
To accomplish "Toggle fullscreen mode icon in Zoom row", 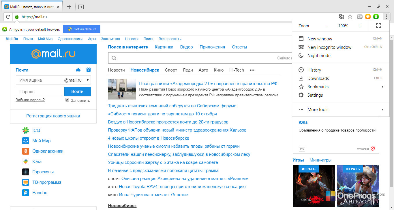I will coord(379,26).
